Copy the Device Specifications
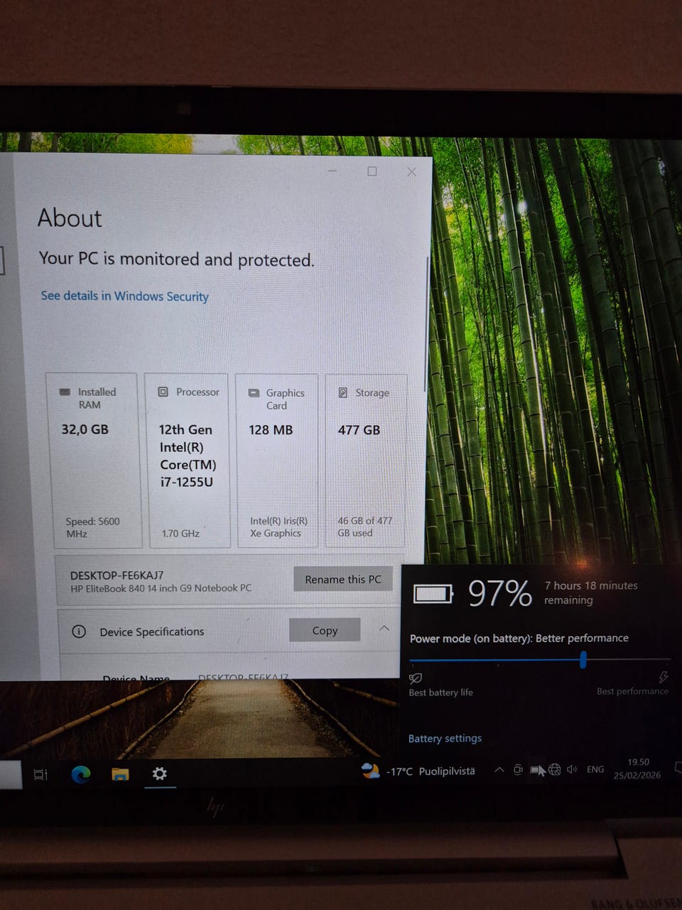Viewport: 682px width, 910px height. pos(325,631)
